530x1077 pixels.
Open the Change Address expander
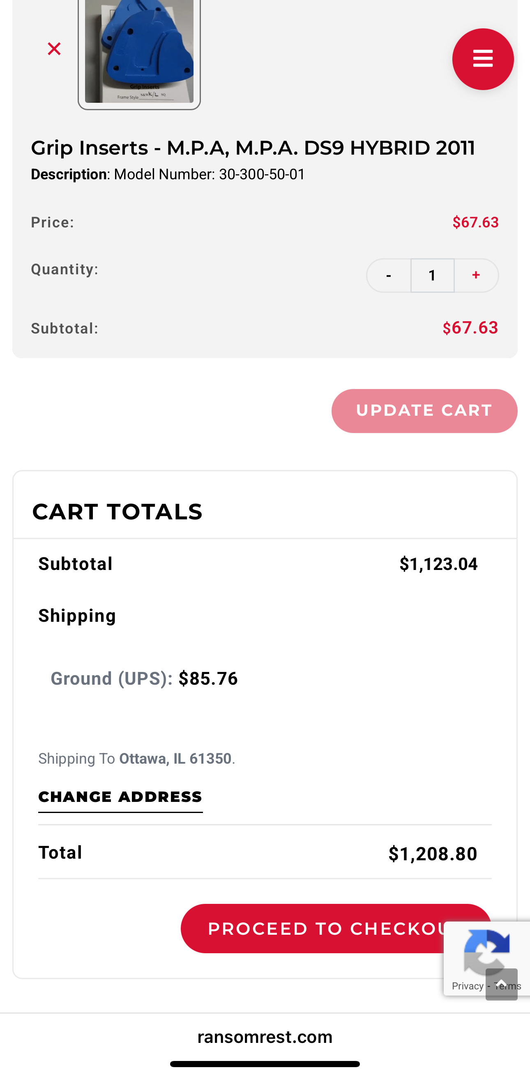pyautogui.click(x=120, y=797)
